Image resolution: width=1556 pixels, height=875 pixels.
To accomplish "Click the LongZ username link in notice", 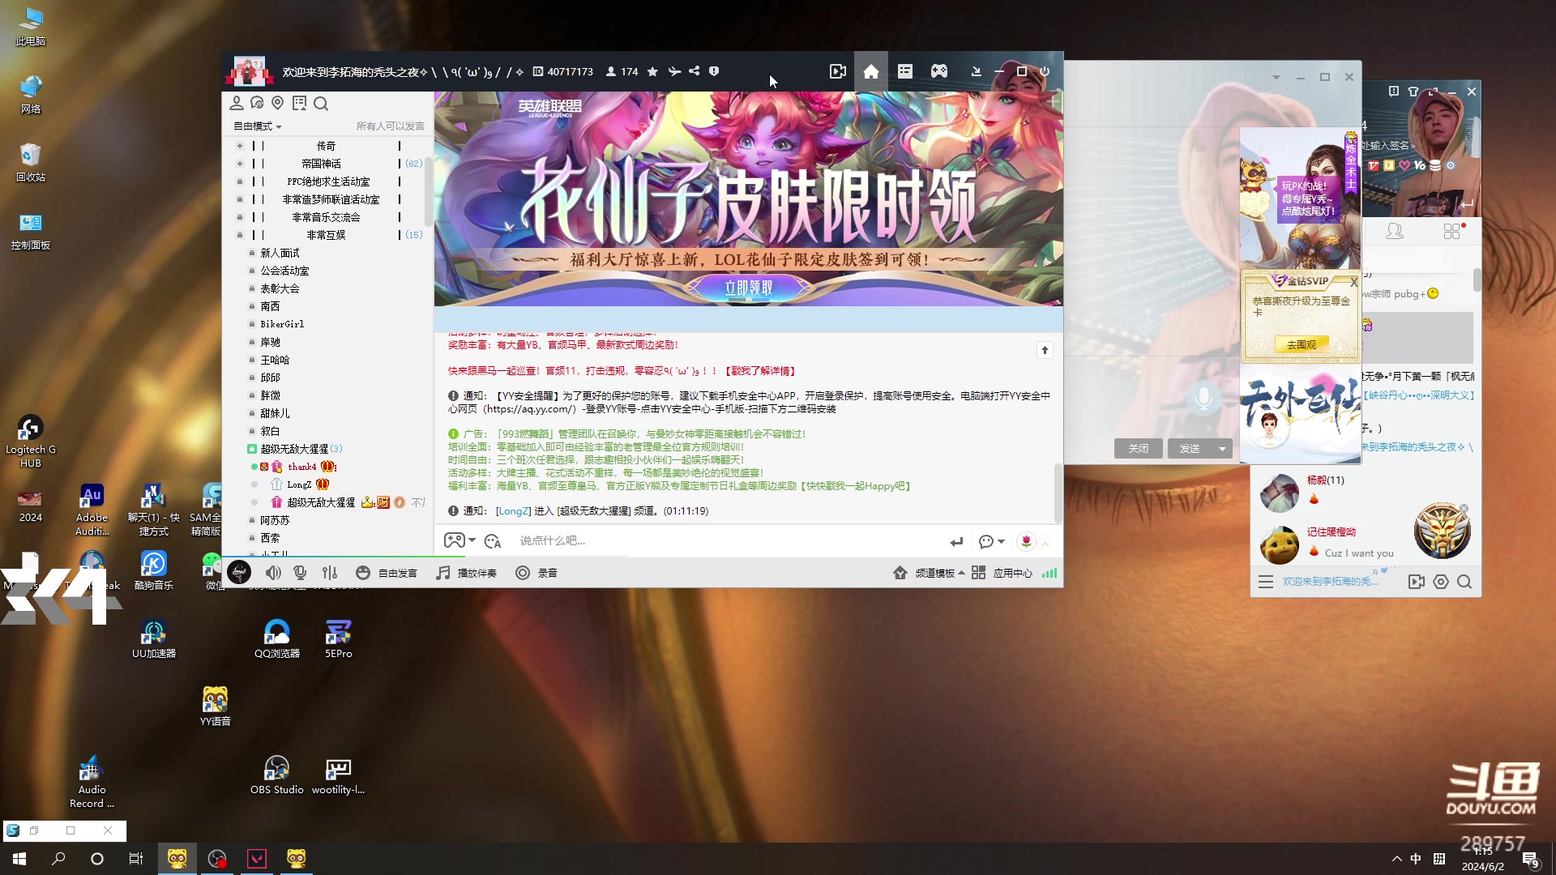I will 514,511.
